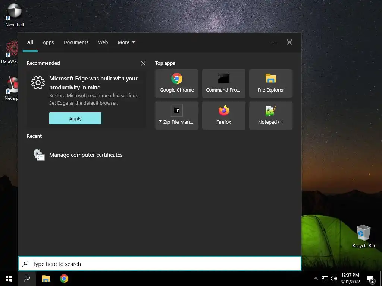Select the Neverputt desktop shortcut
The width and height of the screenshot is (382, 286).
(11, 89)
